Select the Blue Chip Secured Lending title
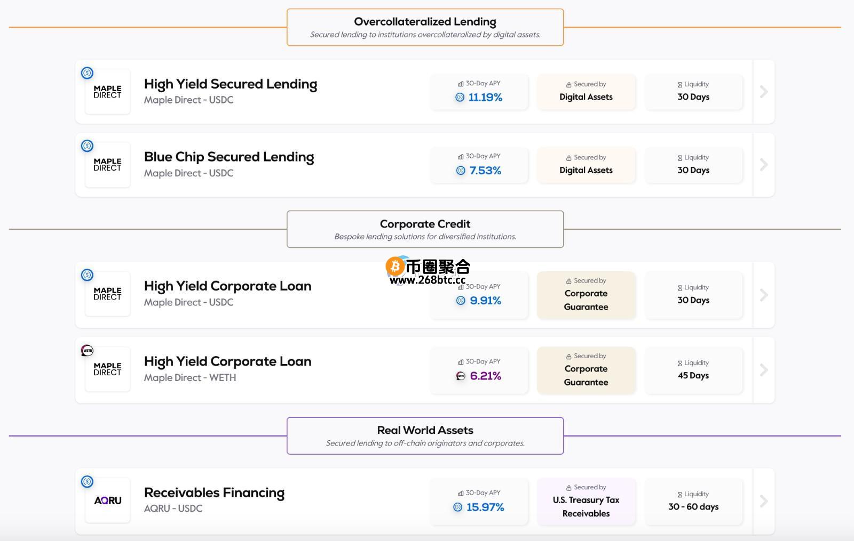 (229, 157)
